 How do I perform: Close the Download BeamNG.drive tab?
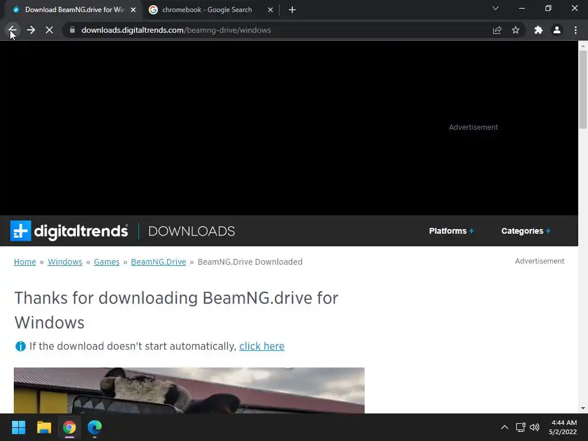tap(133, 10)
